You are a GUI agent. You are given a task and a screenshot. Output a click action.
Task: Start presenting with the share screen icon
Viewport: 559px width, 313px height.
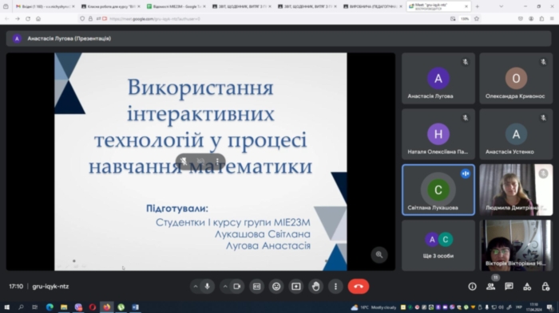(296, 287)
